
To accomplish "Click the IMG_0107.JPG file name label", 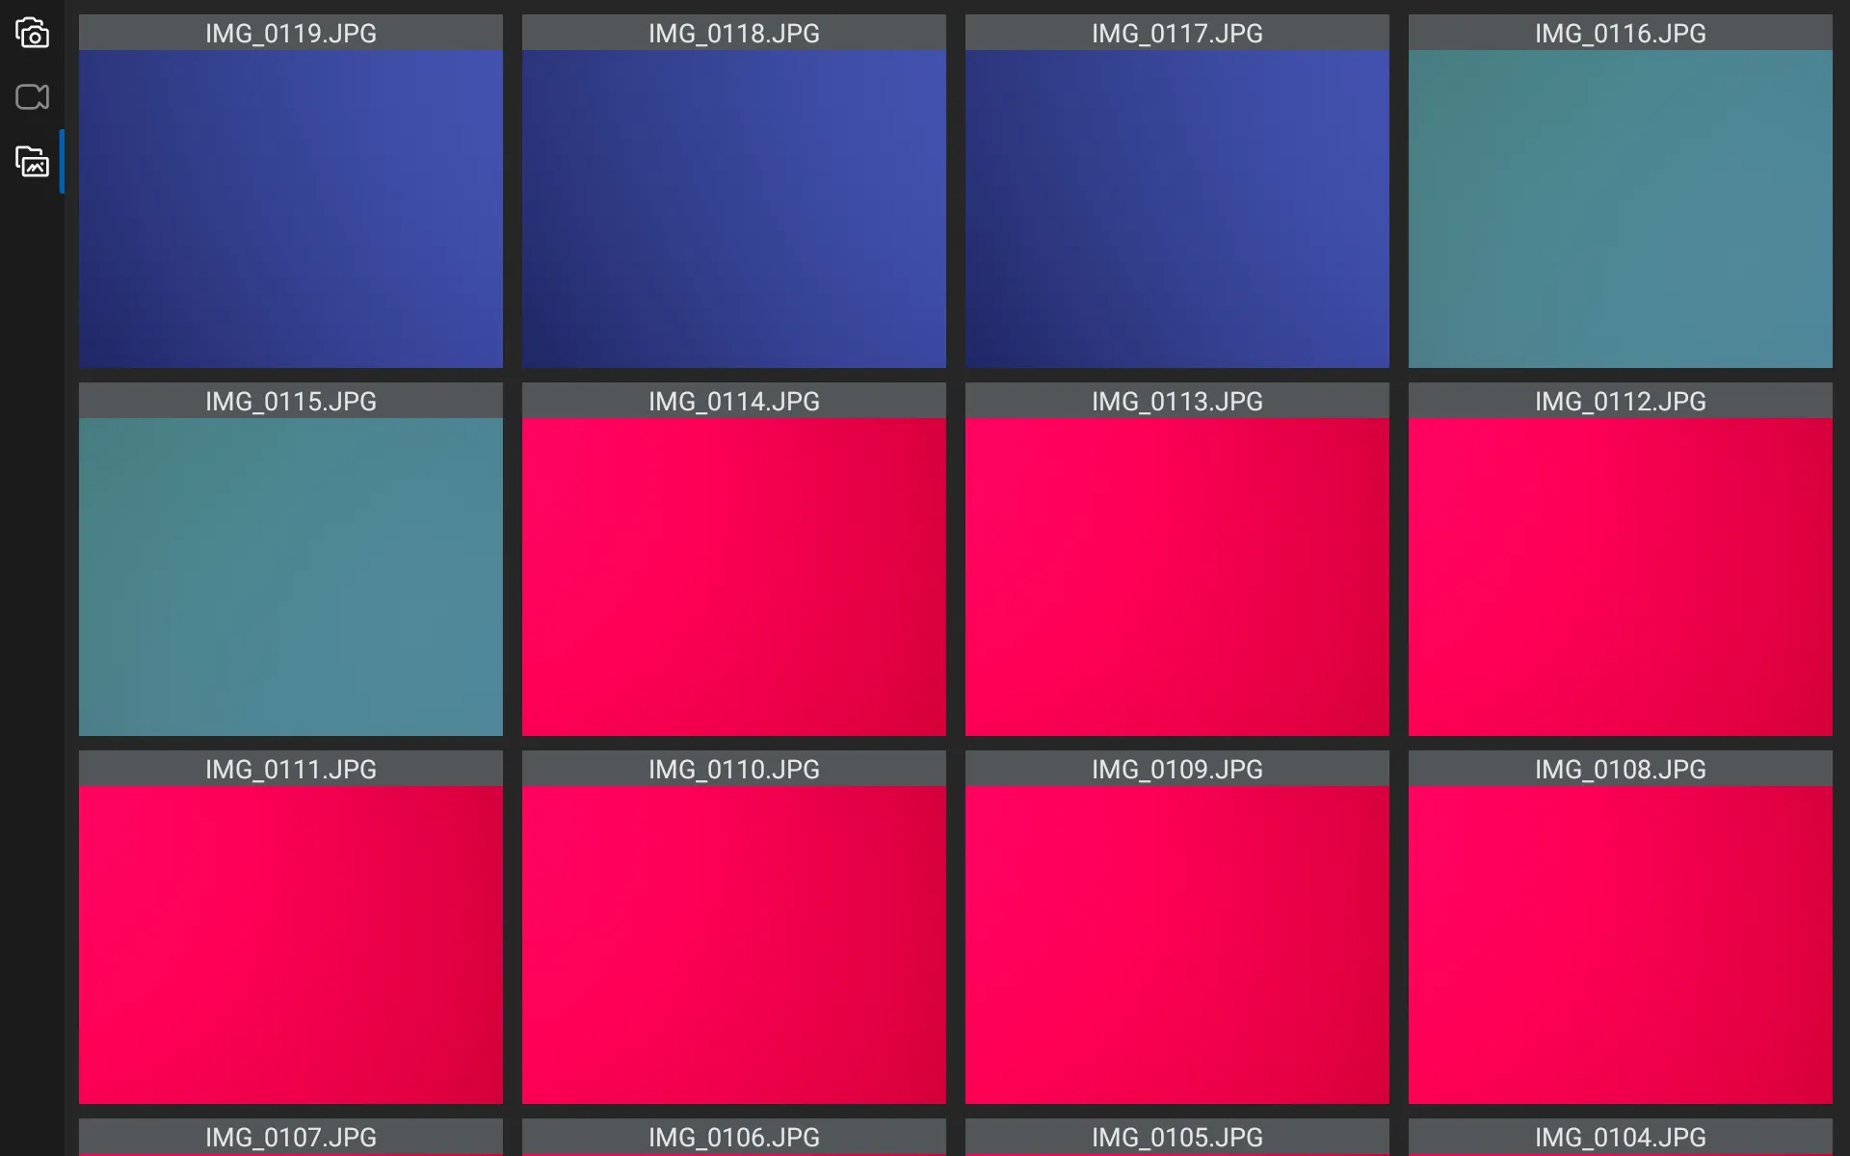I will (x=291, y=1137).
